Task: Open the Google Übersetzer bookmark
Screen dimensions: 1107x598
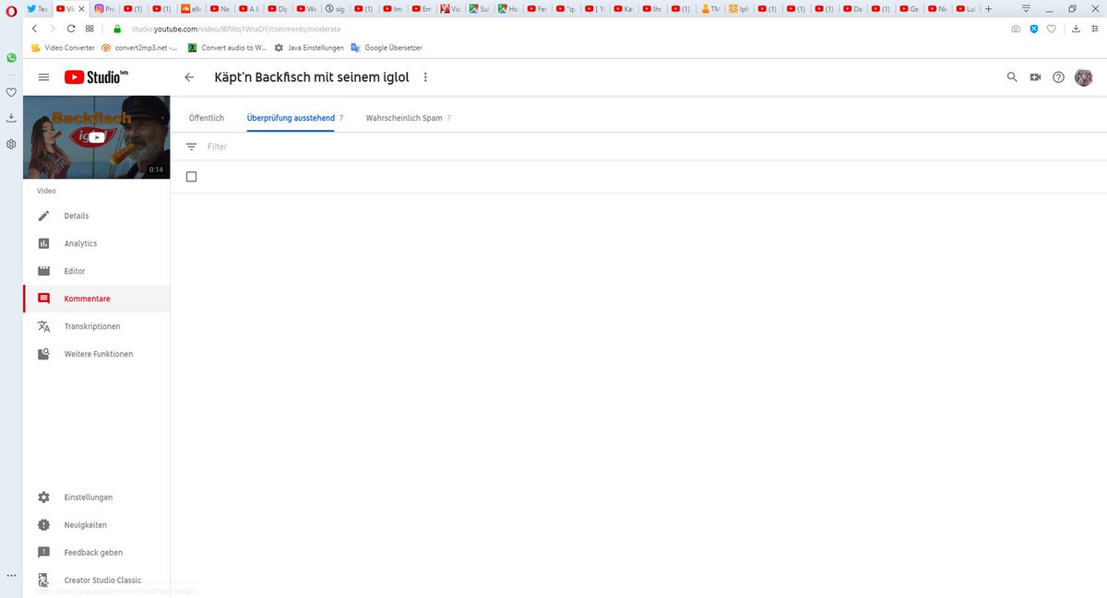Action: [386, 47]
